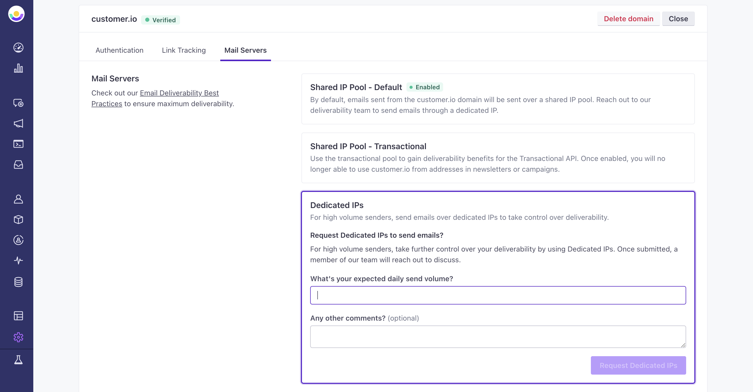Click the Request Dedicated IPs to send emails? text
This screenshot has width=753, height=392.
[x=376, y=235]
